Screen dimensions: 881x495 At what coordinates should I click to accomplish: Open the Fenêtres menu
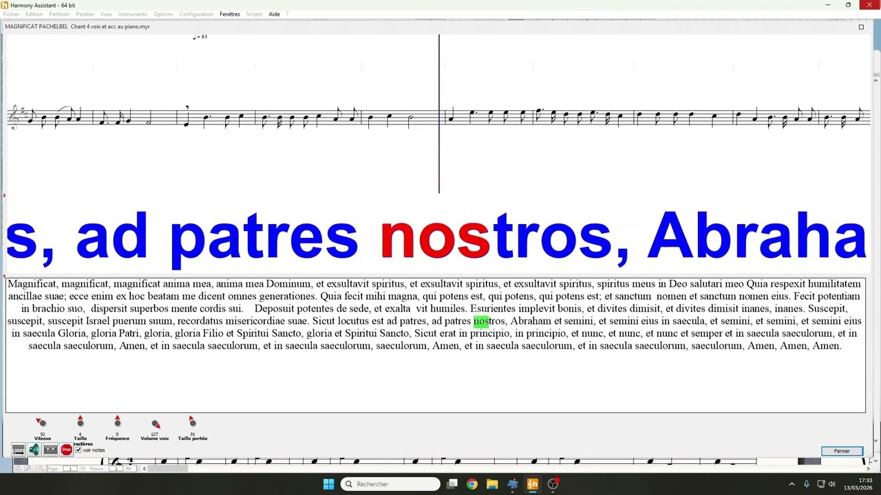pos(230,14)
